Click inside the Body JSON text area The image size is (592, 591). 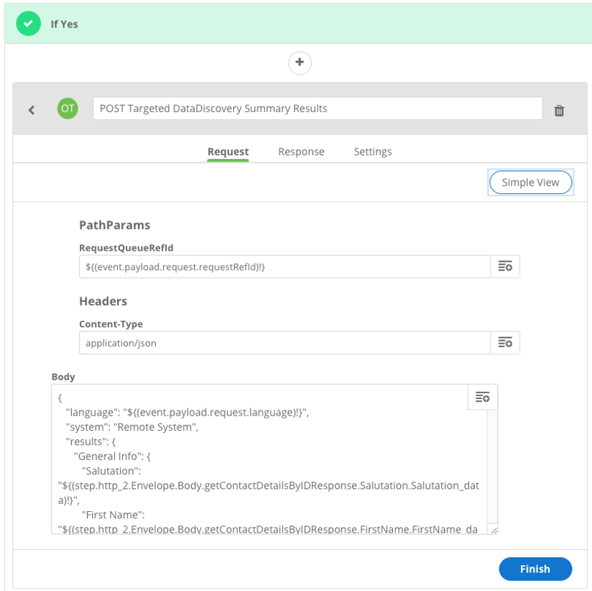pyautogui.click(x=251, y=460)
